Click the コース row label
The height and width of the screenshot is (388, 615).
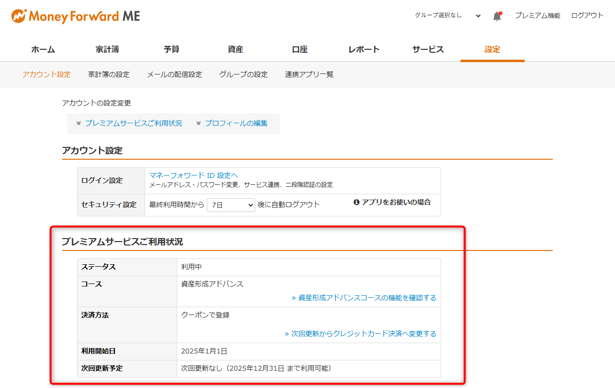[92, 284]
